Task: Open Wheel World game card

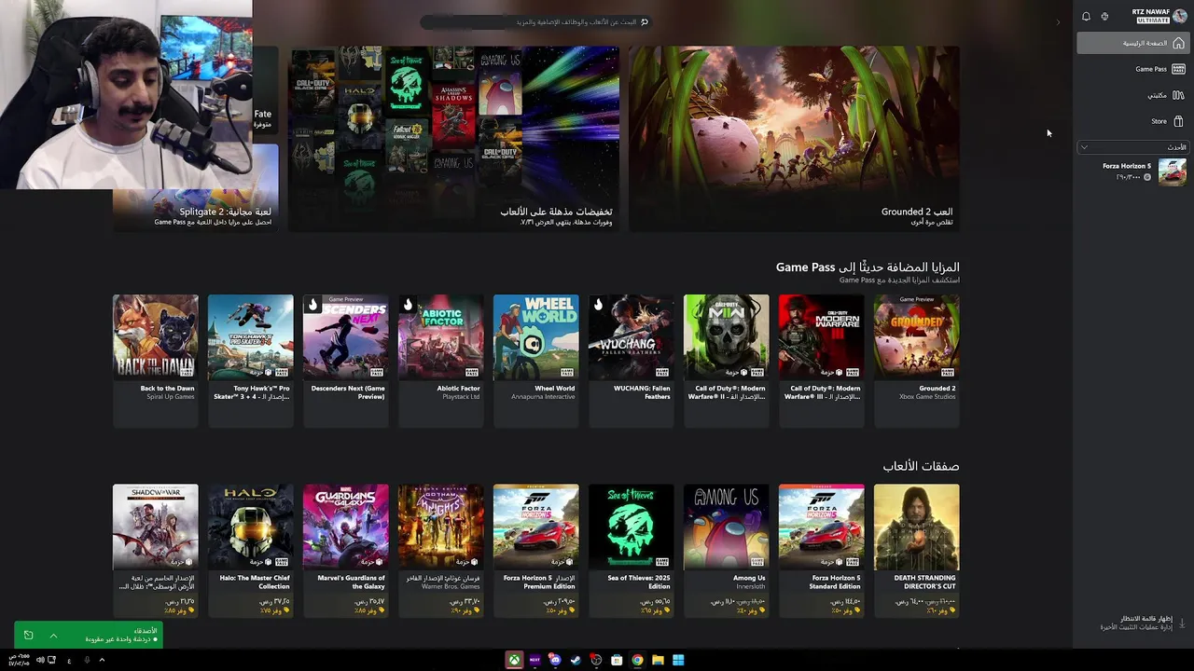Action: 536,361
